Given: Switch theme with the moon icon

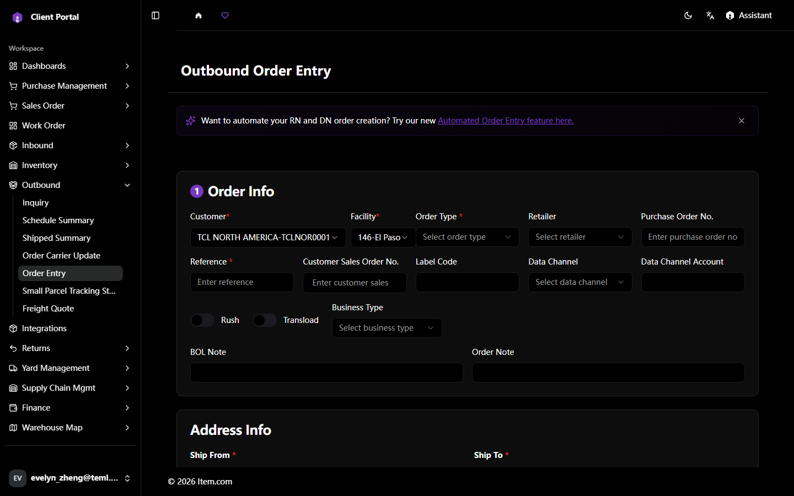Looking at the screenshot, I should point(688,15).
